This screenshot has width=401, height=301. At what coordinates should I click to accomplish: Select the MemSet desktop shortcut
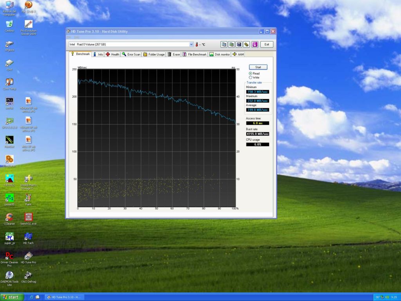(9, 142)
